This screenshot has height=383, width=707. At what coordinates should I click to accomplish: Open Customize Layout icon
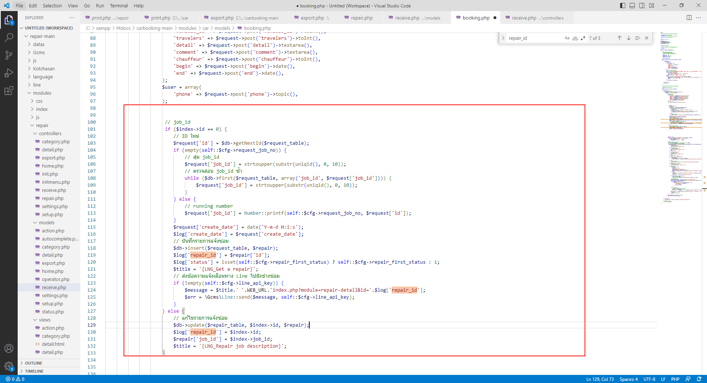[652, 6]
